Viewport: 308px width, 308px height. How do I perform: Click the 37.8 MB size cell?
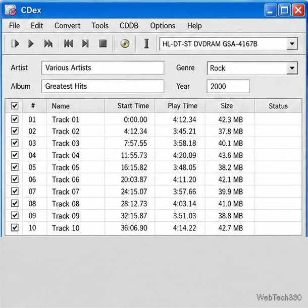230,131
